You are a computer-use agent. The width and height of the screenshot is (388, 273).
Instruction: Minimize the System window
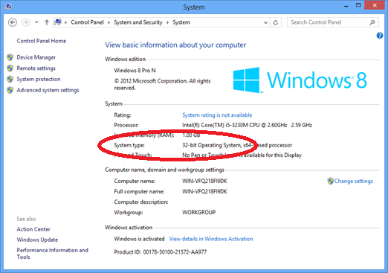(346, 6)
